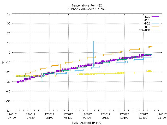Click the y-axis label -40
Image resolution: width=167 pixels, height=125 pixels.
[8, 91]
